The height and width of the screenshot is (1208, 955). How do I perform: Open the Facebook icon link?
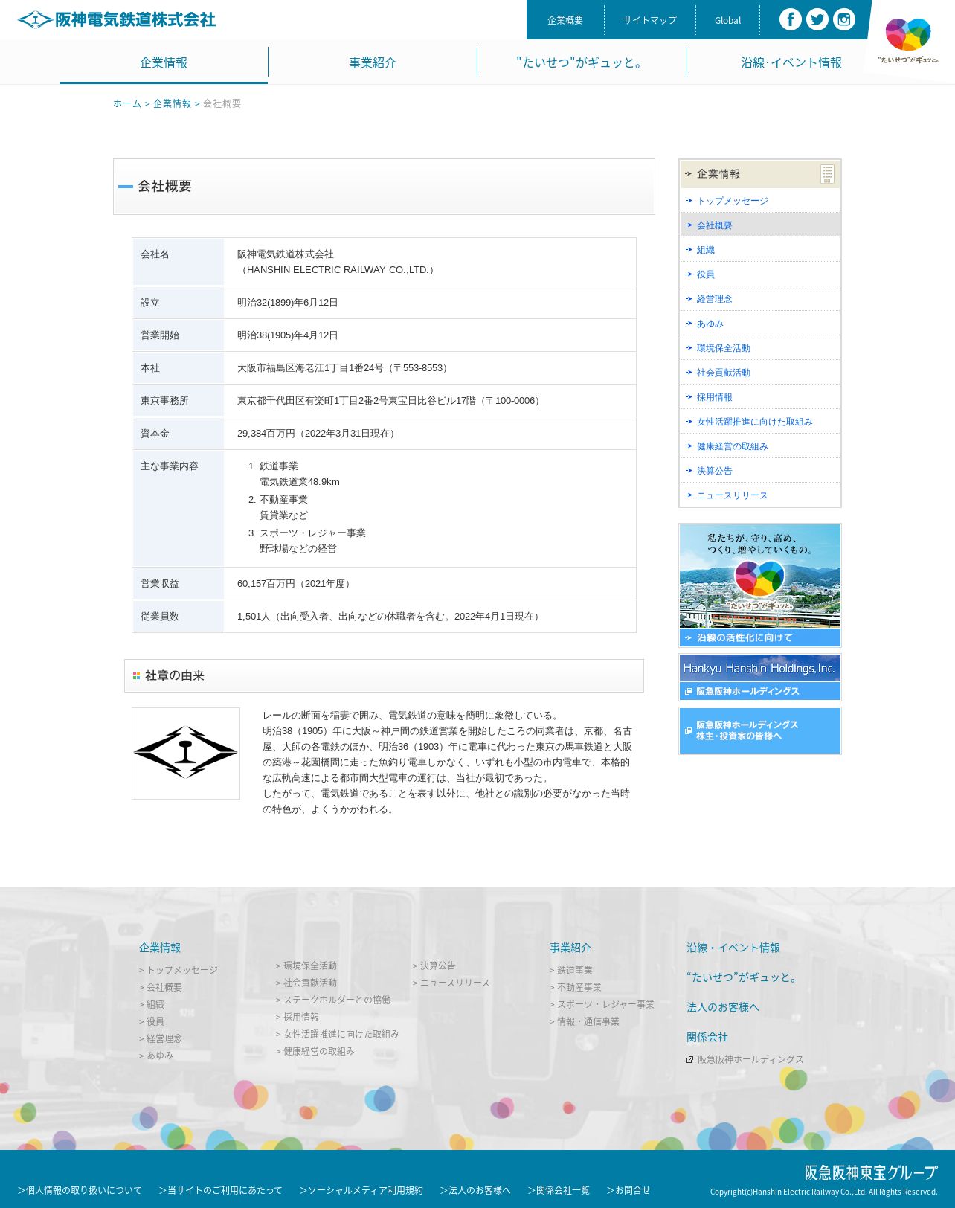click(790, 19)
